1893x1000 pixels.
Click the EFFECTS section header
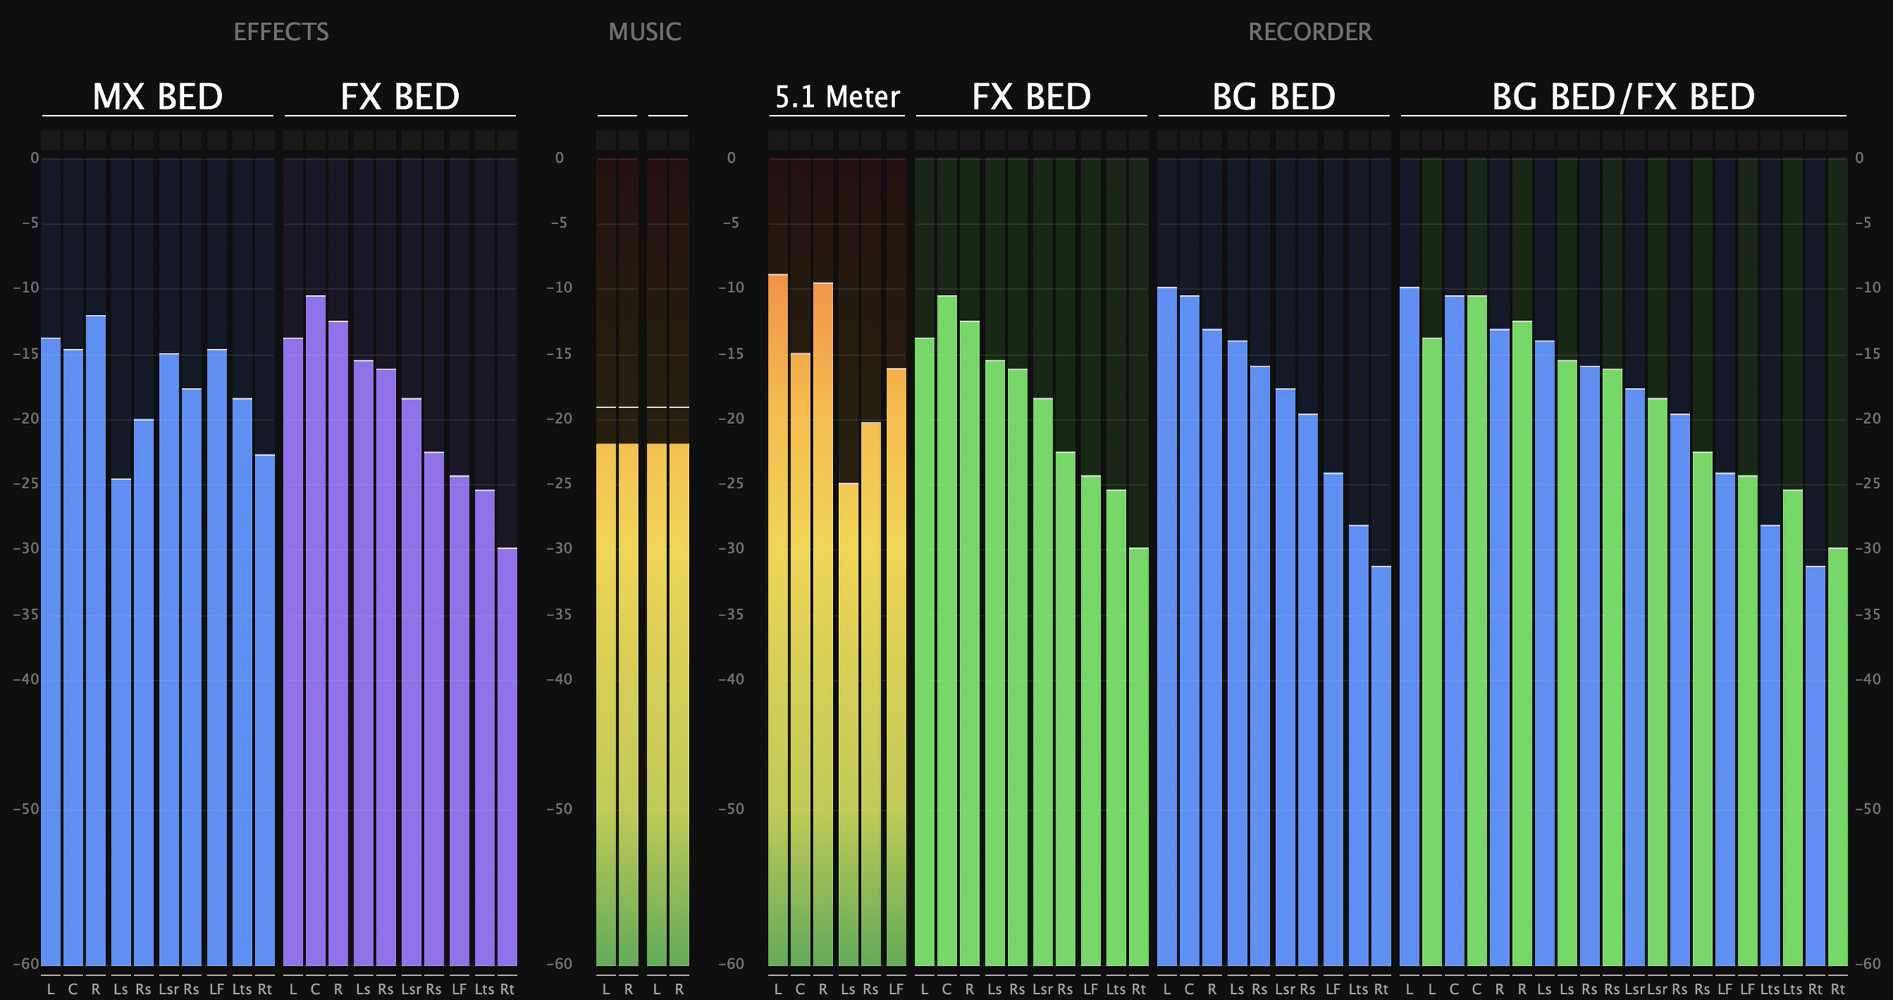(x=281, y=32)
